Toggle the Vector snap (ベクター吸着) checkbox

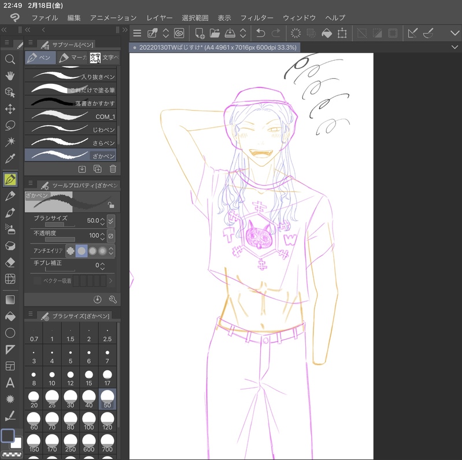coord(38,281)
